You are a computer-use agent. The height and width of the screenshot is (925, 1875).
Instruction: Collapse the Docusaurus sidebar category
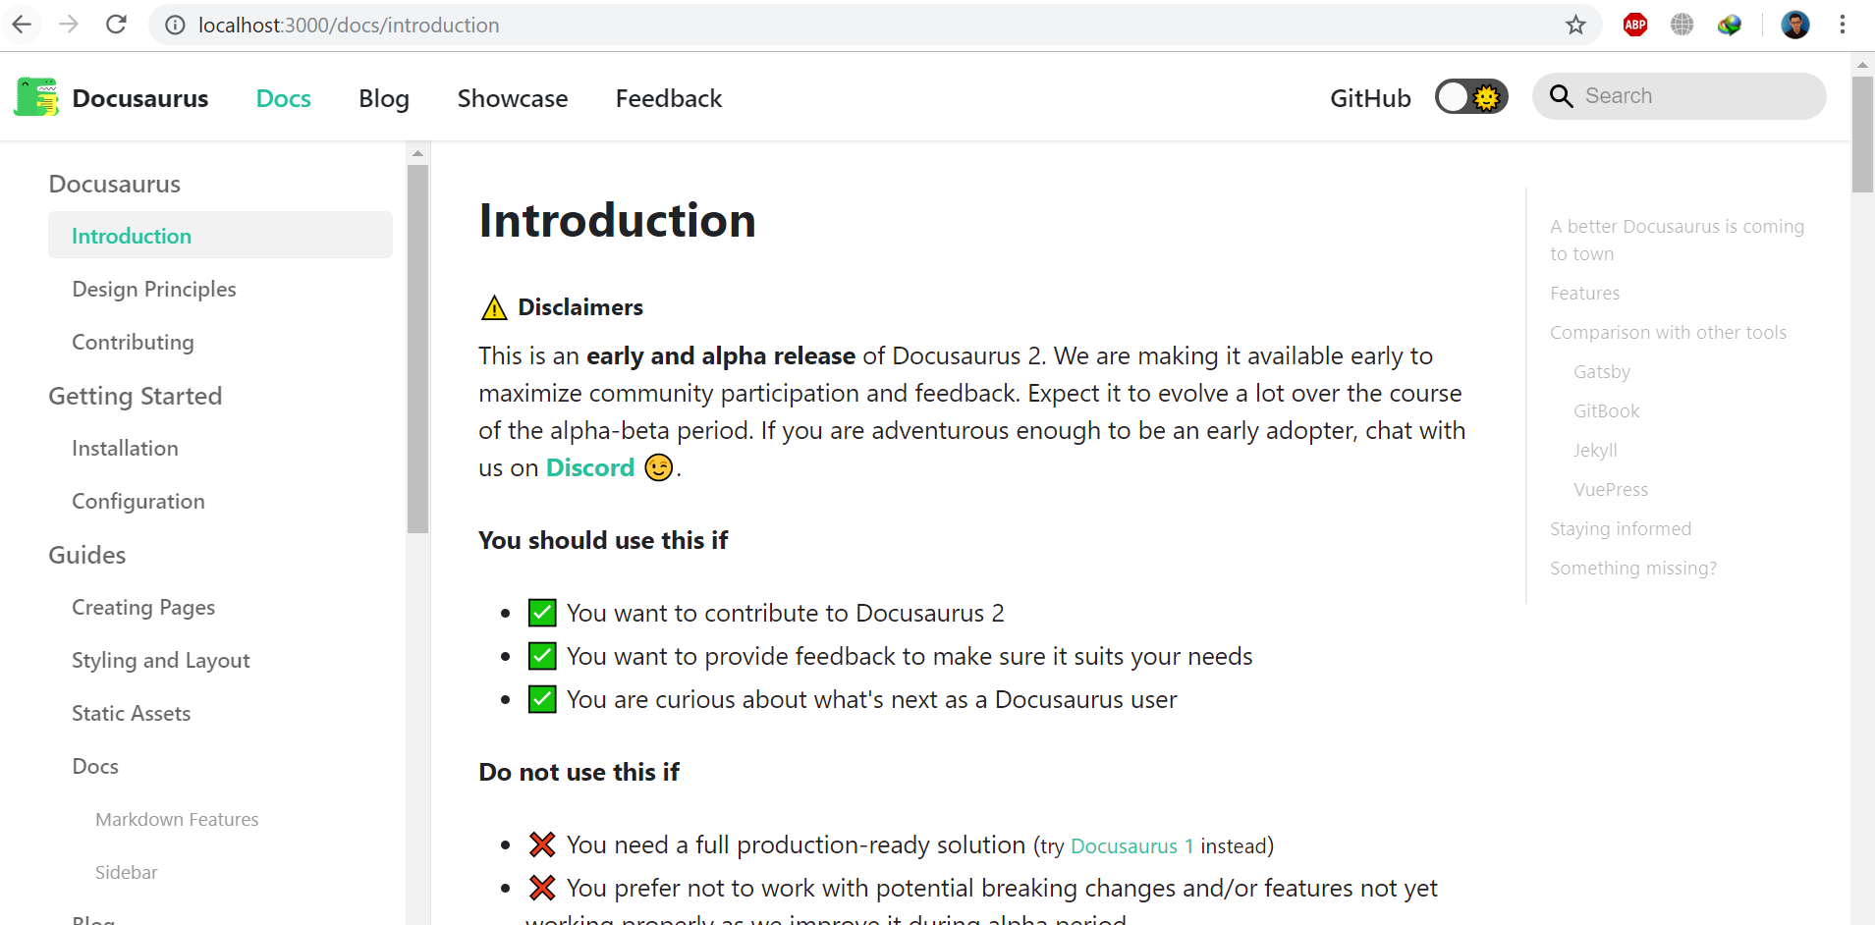click(115, 184)
